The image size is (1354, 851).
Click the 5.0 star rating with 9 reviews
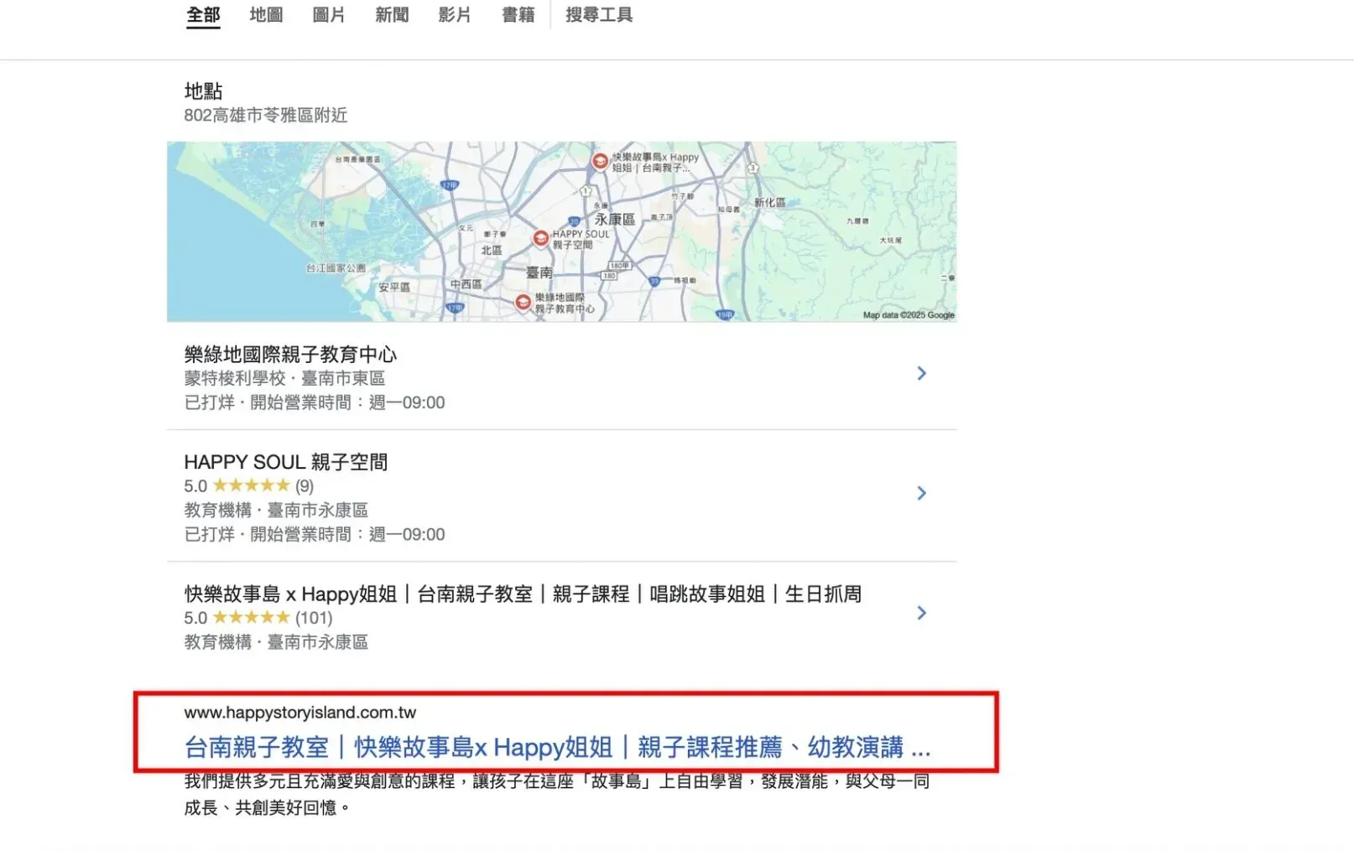249,486
